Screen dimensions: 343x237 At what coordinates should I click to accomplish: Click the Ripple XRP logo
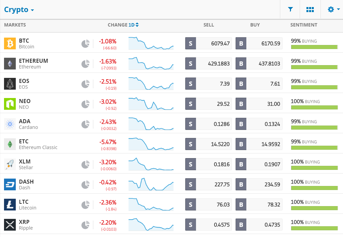click(10, 225)
